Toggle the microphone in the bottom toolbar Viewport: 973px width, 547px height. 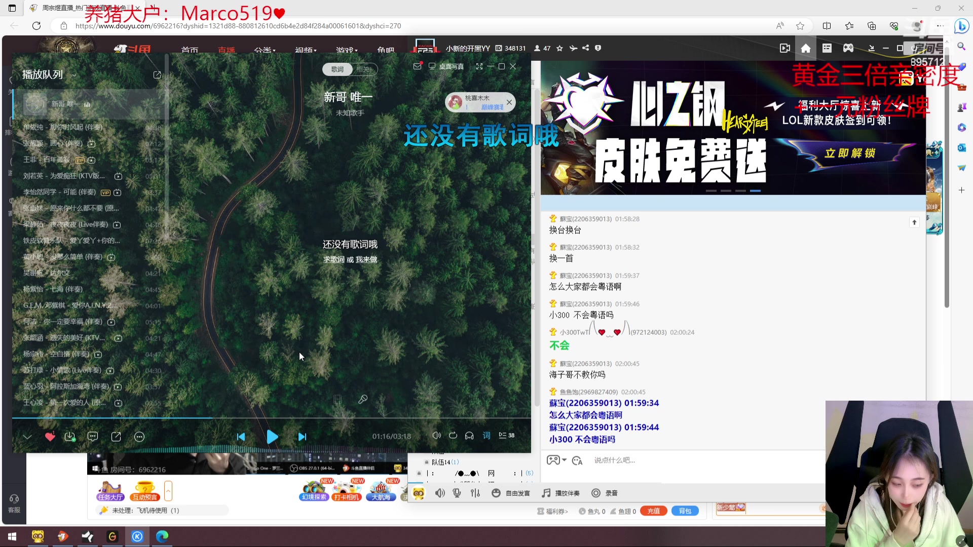pyautogui.click(x=457, y=493)
